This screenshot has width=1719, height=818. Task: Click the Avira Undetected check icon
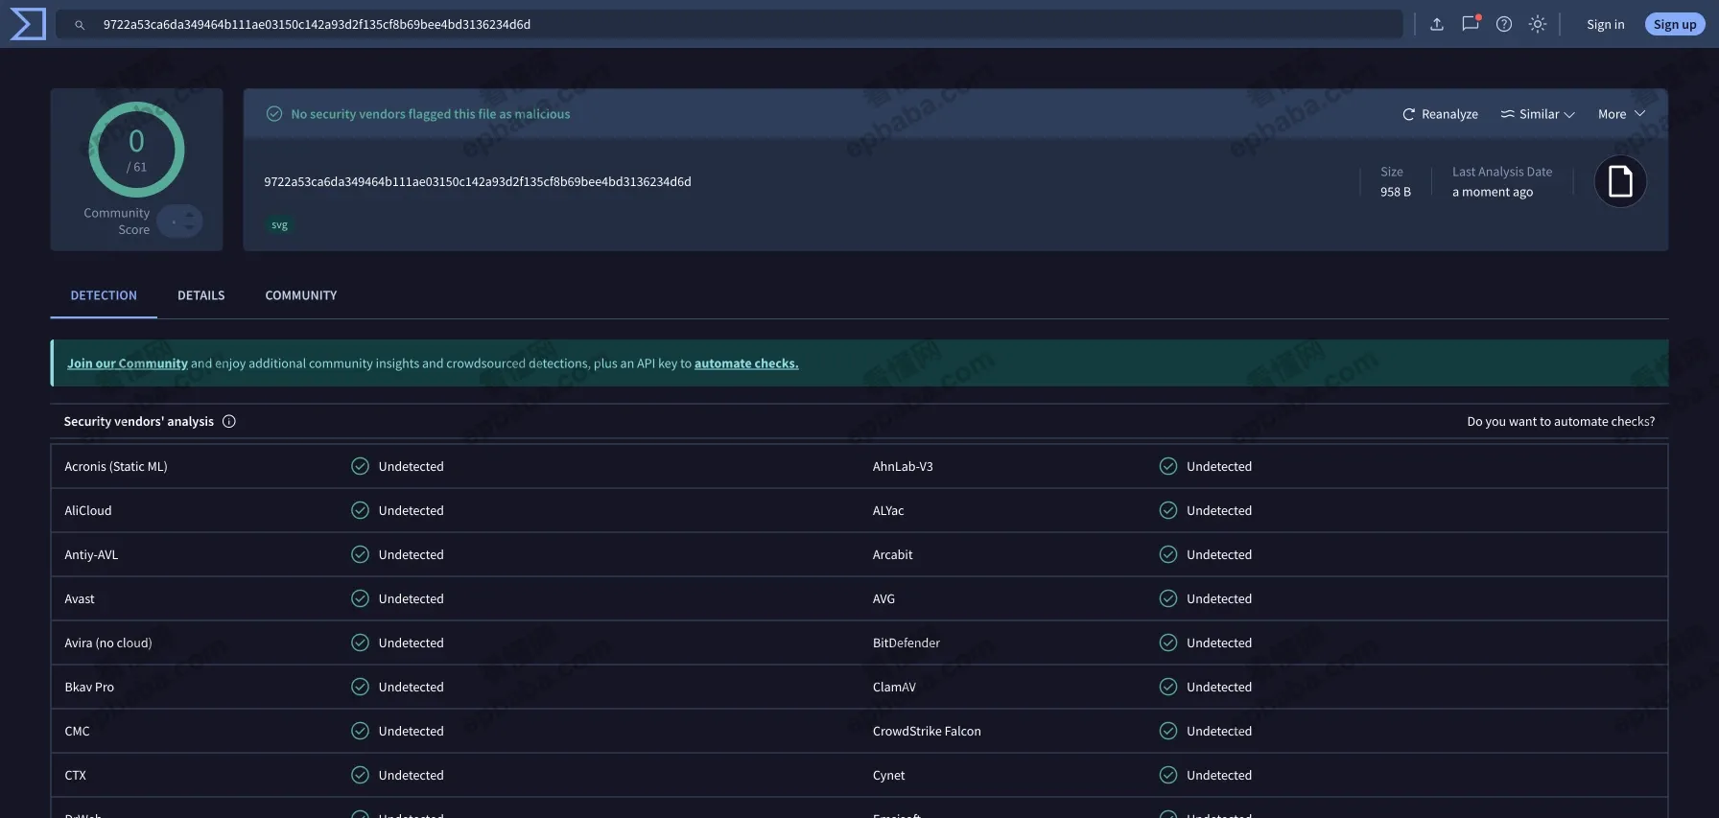tap(360, 643)
